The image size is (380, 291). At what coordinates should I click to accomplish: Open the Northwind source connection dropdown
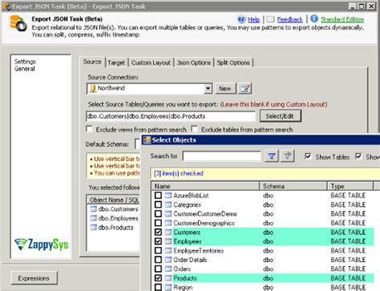click(208, 88)
